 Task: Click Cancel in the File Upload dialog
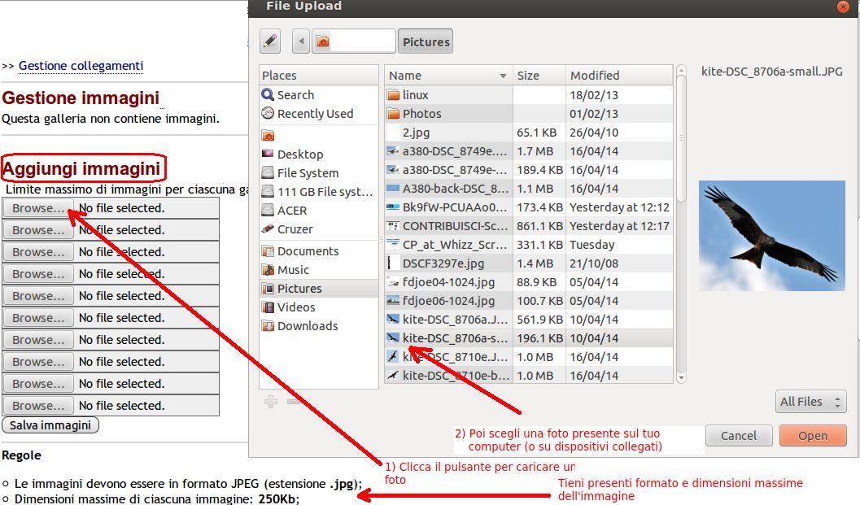(x=738, y=436)
